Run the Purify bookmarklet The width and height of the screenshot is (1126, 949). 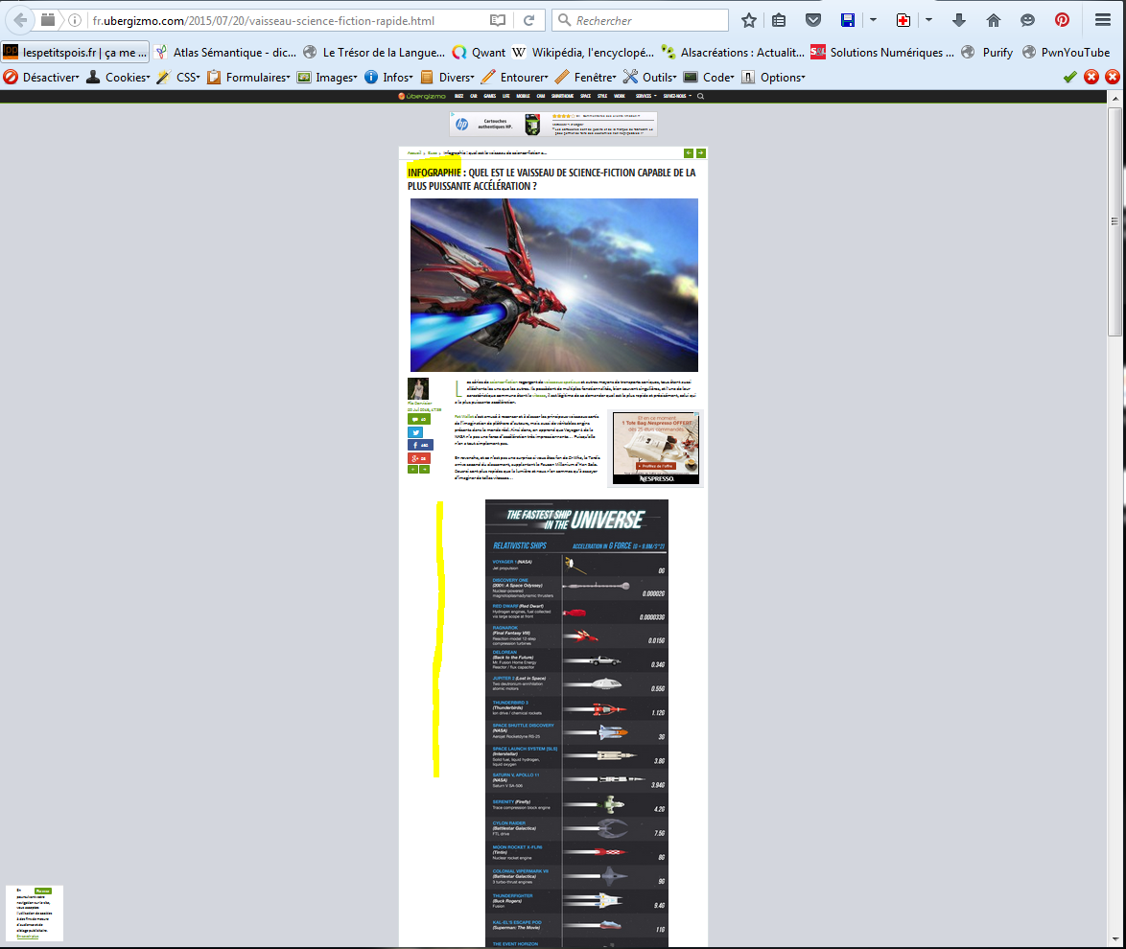(987, 53)
